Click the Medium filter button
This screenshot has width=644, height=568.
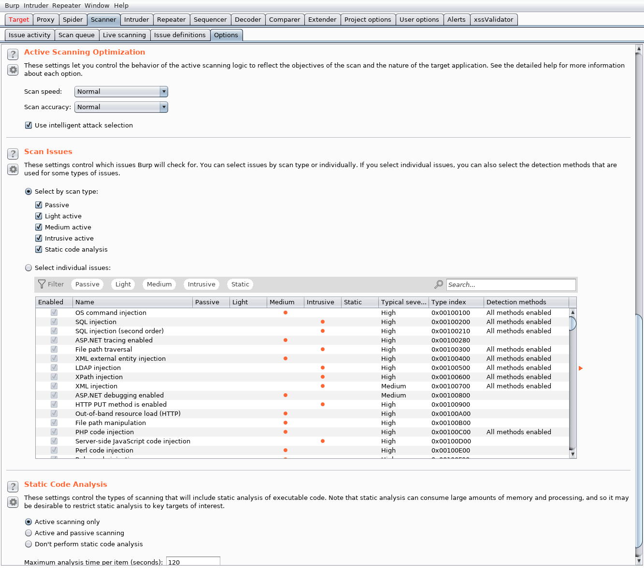(x=159, y=284)
